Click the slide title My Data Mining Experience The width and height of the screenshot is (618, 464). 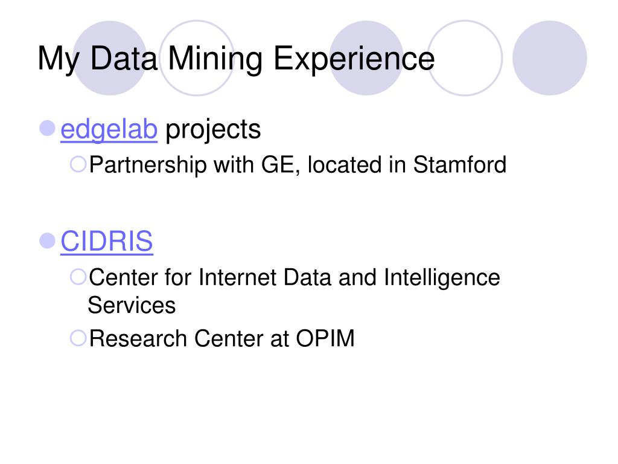(x=236, y=59)
